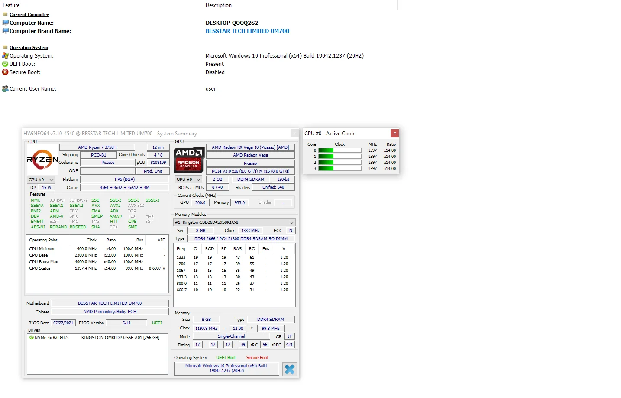Screen dimensions: 621x398
Task: Close the CPU #0 Active Clock window
Action: 395,133
